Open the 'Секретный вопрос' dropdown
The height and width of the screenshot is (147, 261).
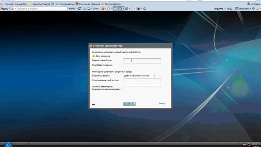[x=139, y=76]
